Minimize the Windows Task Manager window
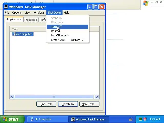 (x=90, y=7)
